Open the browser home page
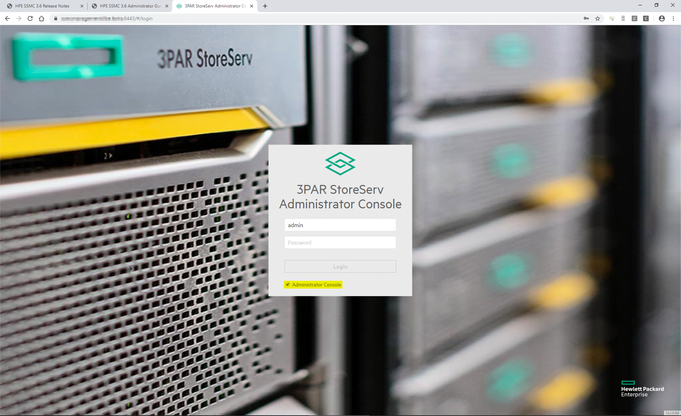 pos(42,18)
